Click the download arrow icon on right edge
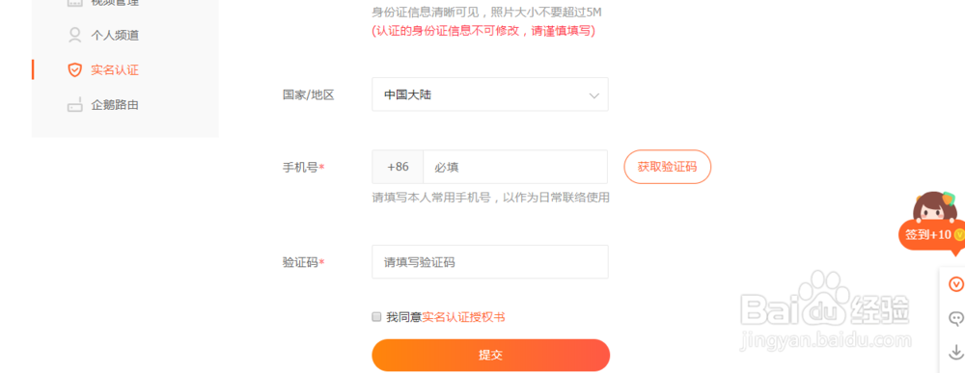 955,352
